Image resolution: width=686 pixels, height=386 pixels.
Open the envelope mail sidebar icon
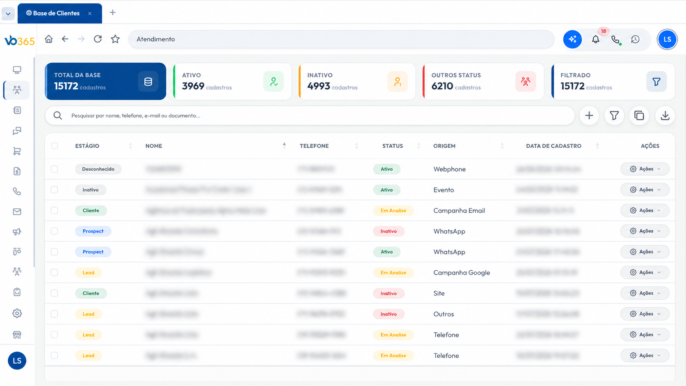coord(17,212)
